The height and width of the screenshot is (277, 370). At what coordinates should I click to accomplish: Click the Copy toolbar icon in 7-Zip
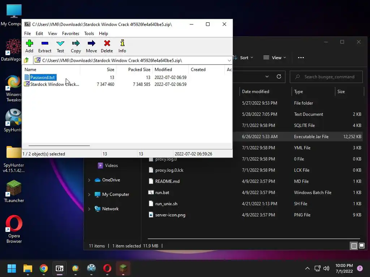pos(76,46)
